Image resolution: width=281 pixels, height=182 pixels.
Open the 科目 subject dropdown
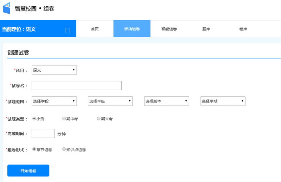point(54,70)
